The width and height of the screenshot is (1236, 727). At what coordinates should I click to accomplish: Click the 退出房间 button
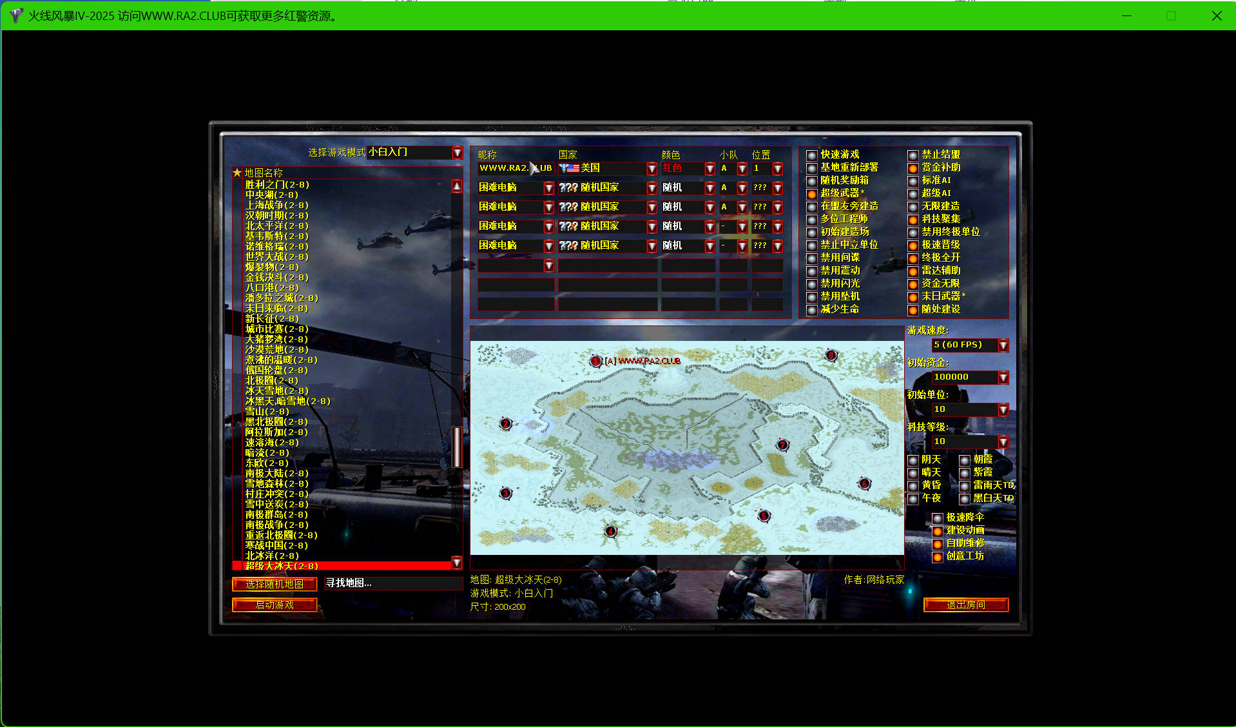point(966,605)
